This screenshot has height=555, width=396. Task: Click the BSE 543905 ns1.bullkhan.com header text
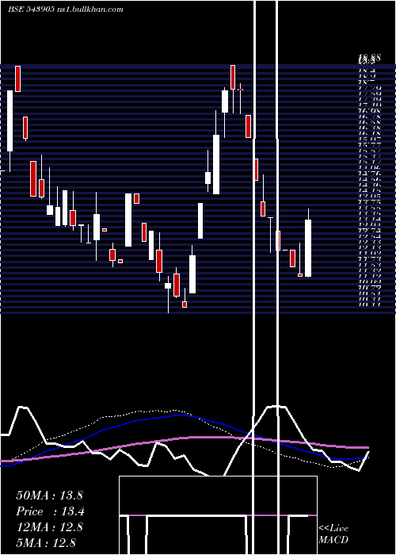[x=66, y=10]
